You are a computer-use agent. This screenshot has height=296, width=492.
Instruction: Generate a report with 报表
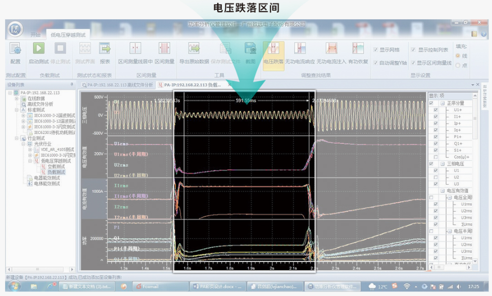tap(105, 53)
